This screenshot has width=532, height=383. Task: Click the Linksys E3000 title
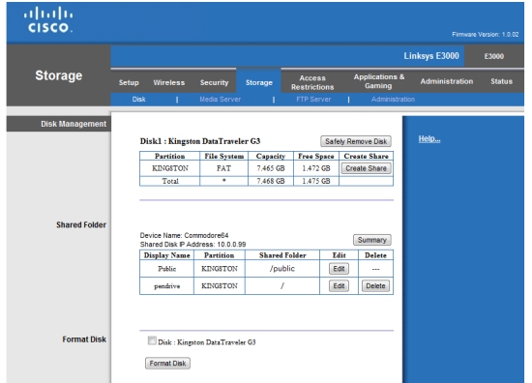[x=431, y=56]
